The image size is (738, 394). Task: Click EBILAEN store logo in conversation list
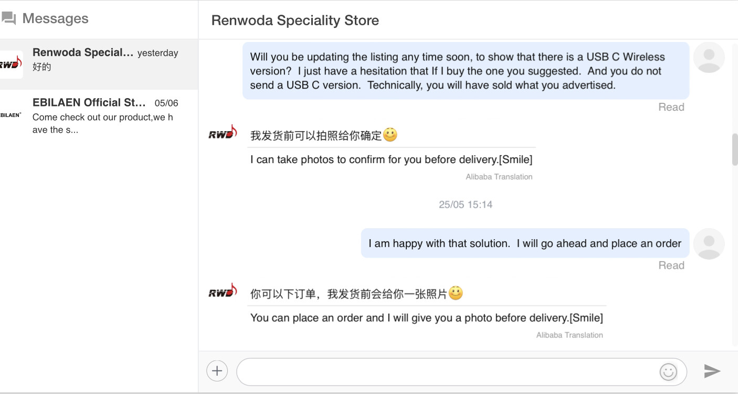(x=10, y=114)
